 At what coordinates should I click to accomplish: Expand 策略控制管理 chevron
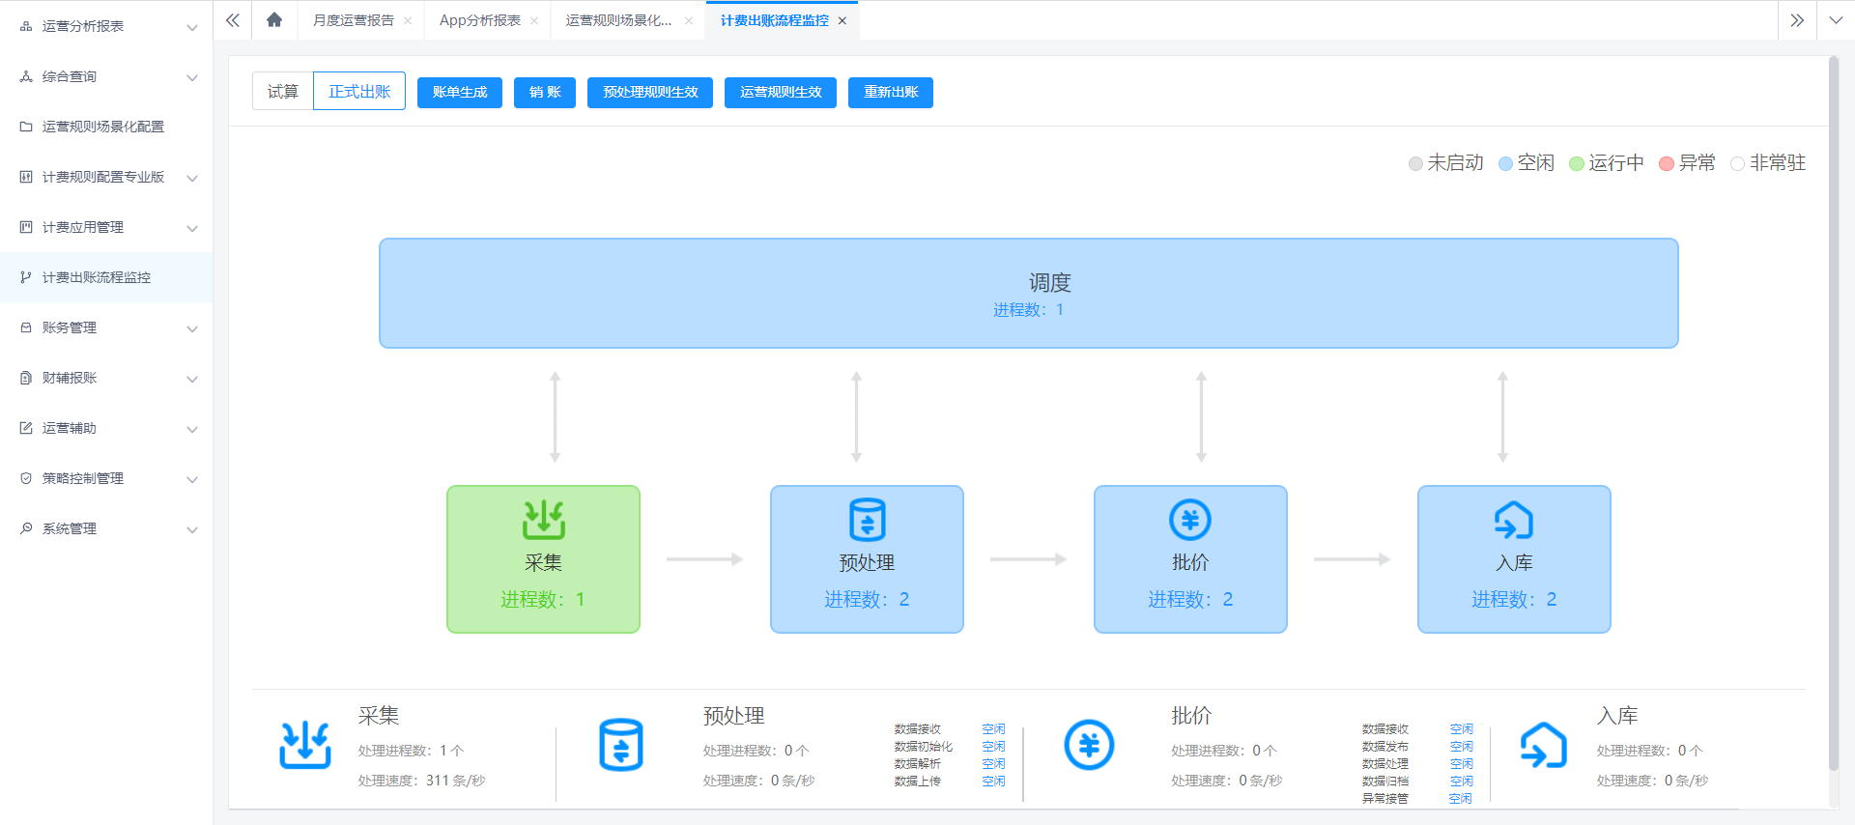pyautogui.click(x=192, y=479)
